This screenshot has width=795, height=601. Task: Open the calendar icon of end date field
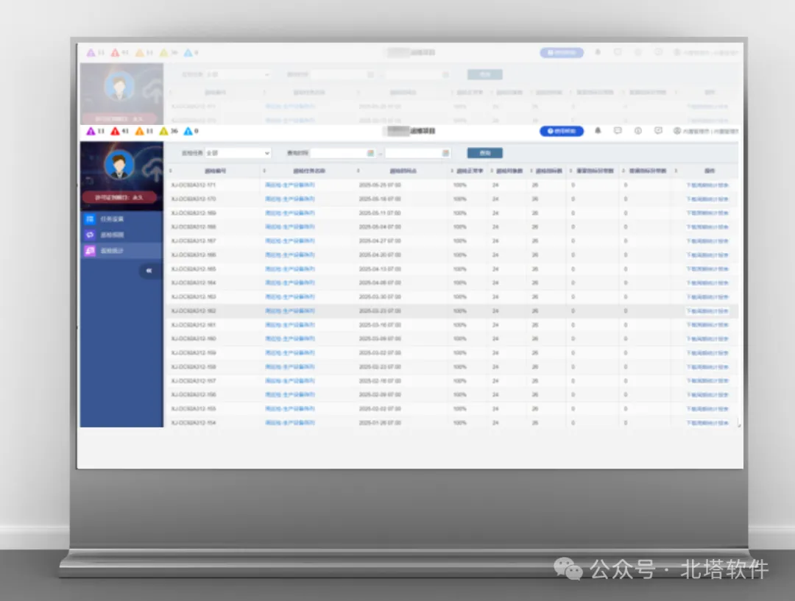(x=445, y=153)
